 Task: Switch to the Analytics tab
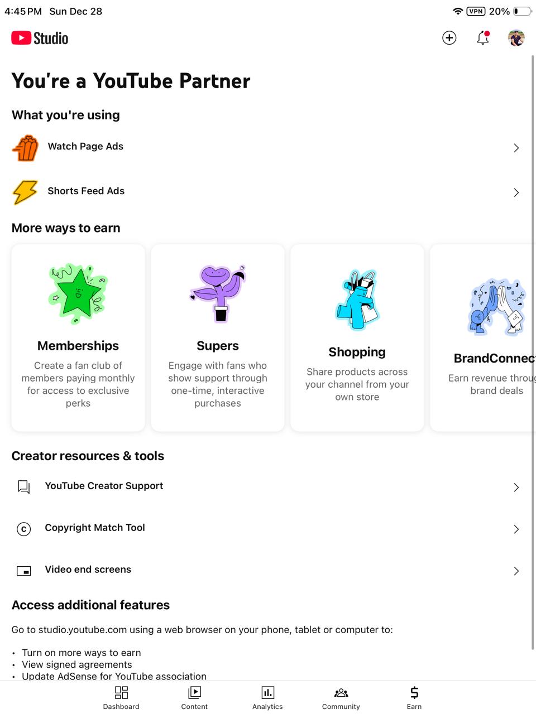point(267,698)
